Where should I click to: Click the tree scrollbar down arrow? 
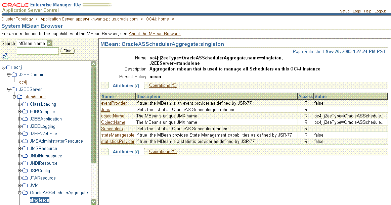pyautogui.click(x=94, y=202)
